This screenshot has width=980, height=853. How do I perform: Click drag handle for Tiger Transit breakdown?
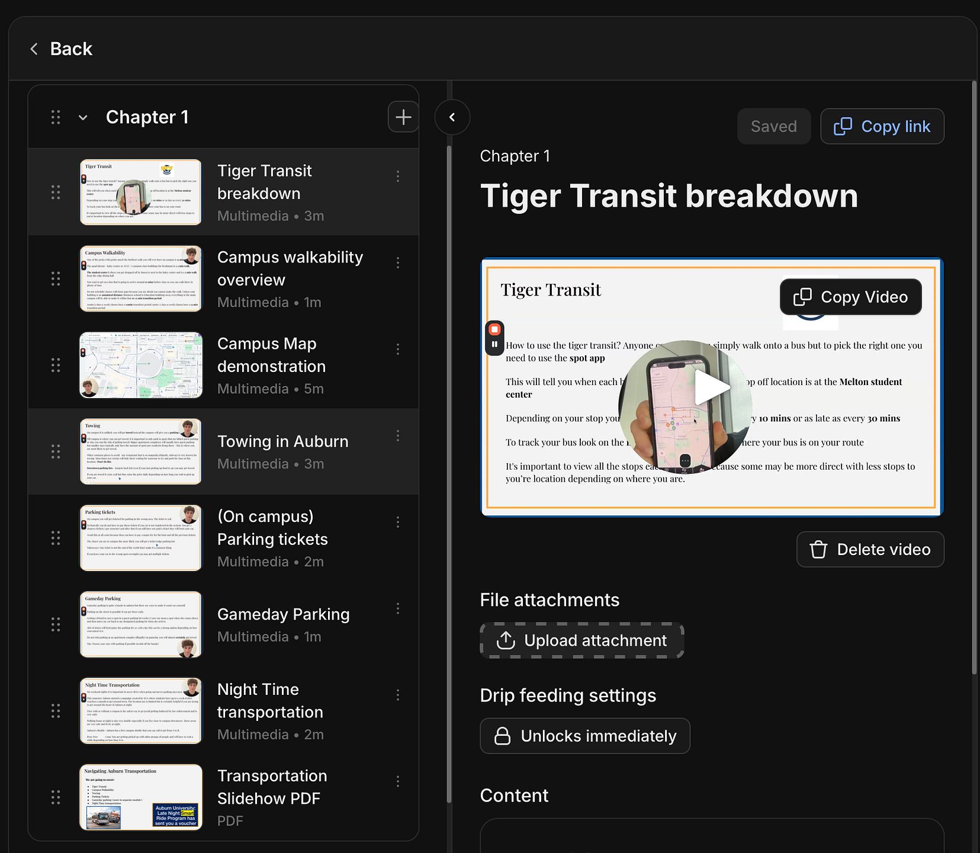pyautogui.click(x=56, y=192)
